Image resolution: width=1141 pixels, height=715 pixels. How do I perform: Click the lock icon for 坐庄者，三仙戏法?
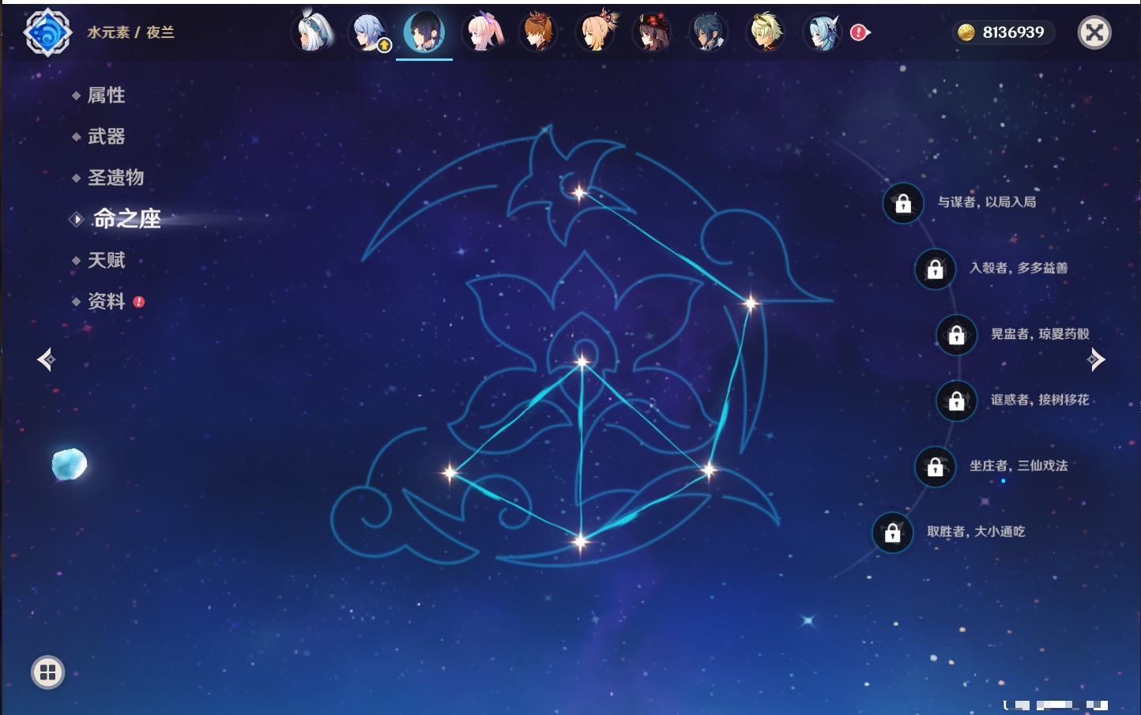tap(936, 467)
